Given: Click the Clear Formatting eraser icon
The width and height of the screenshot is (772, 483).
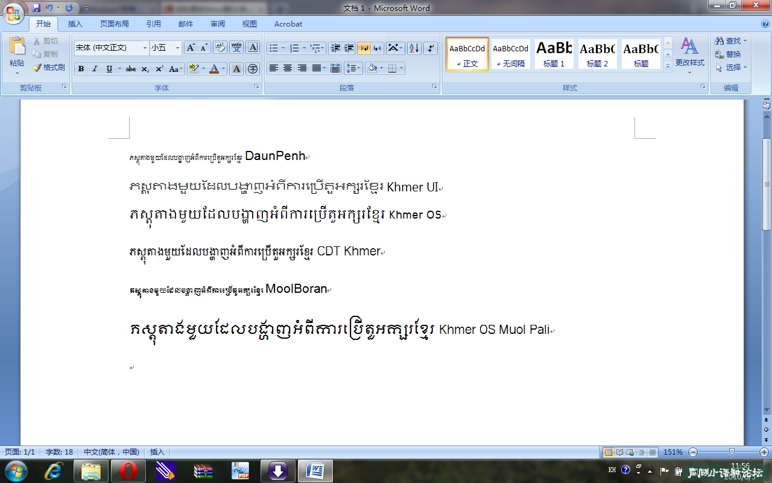Looking at the screenshot, I should [x=220, y=48].
